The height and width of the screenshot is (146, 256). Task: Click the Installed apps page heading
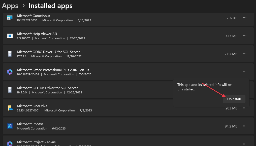click(x=50, y=6)
